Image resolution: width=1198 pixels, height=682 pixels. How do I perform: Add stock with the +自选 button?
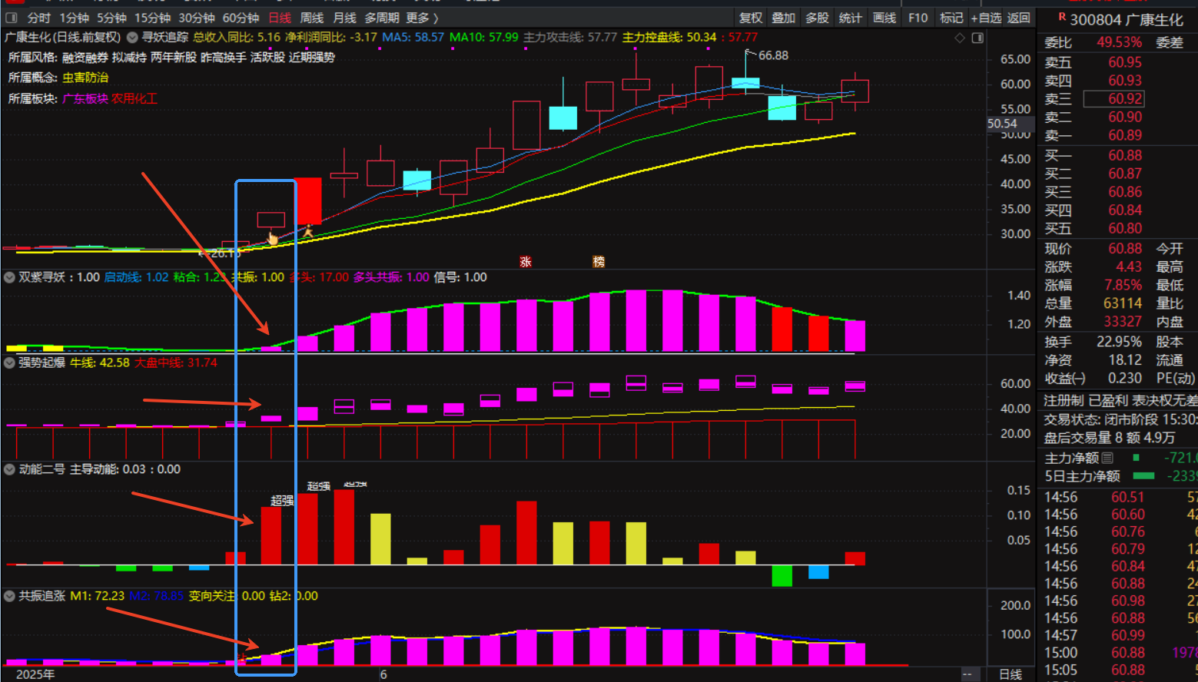coord(986,18)
